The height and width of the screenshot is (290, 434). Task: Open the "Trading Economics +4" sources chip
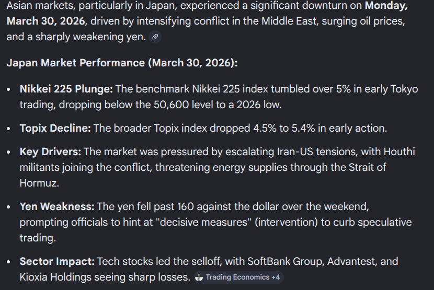(x=238, y=277)
